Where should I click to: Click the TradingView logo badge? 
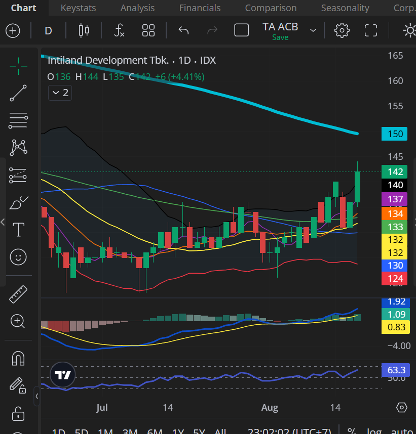click(x=63, y=375)
